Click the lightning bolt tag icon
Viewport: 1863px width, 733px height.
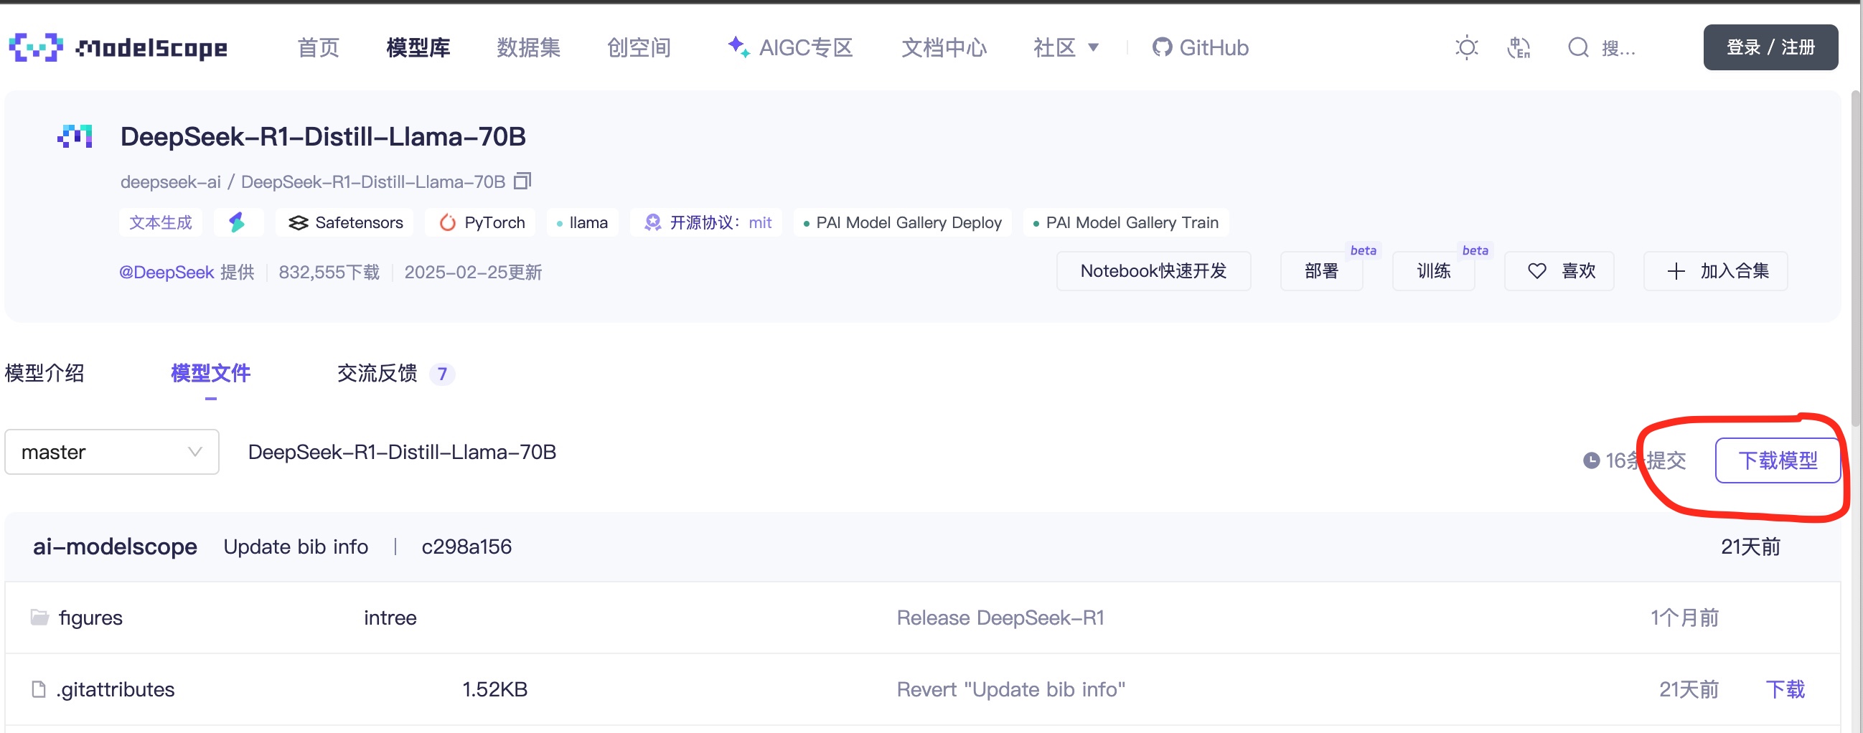(238, 222)
